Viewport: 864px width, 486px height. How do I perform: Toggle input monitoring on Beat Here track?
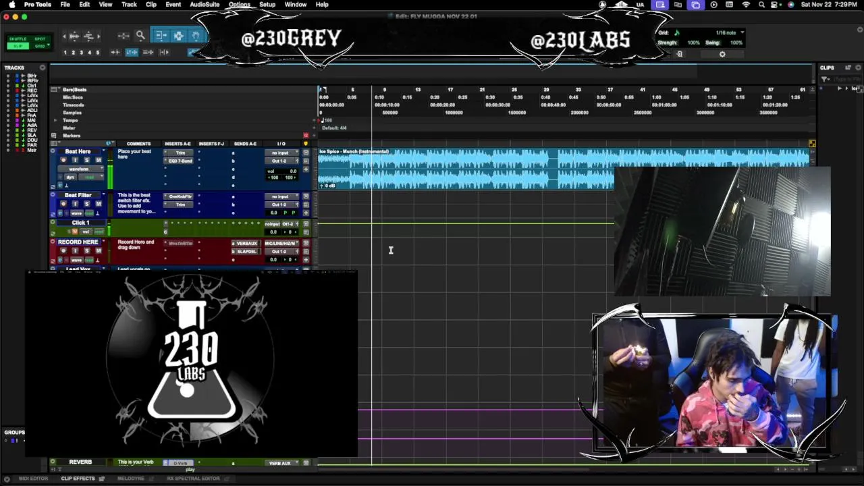pyautogui.click(x=75, y=160)
